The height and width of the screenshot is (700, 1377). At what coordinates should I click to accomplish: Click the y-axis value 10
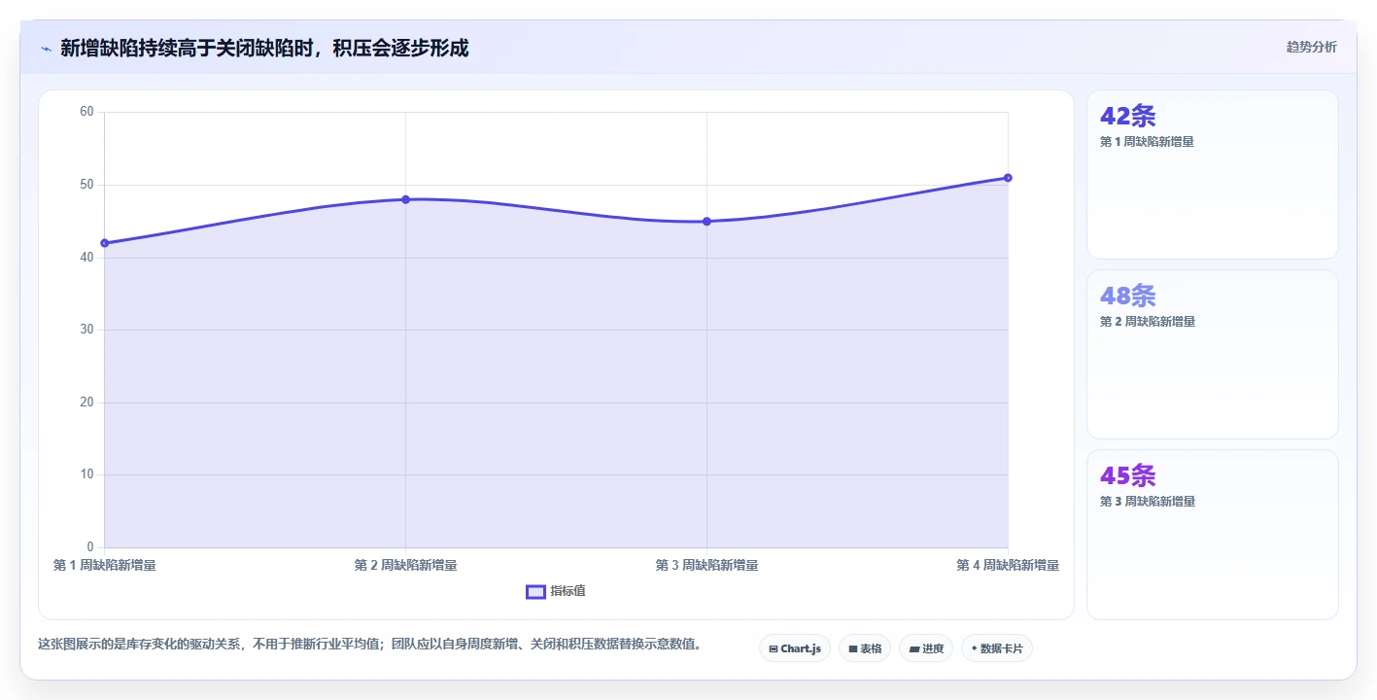pos(86,474)
